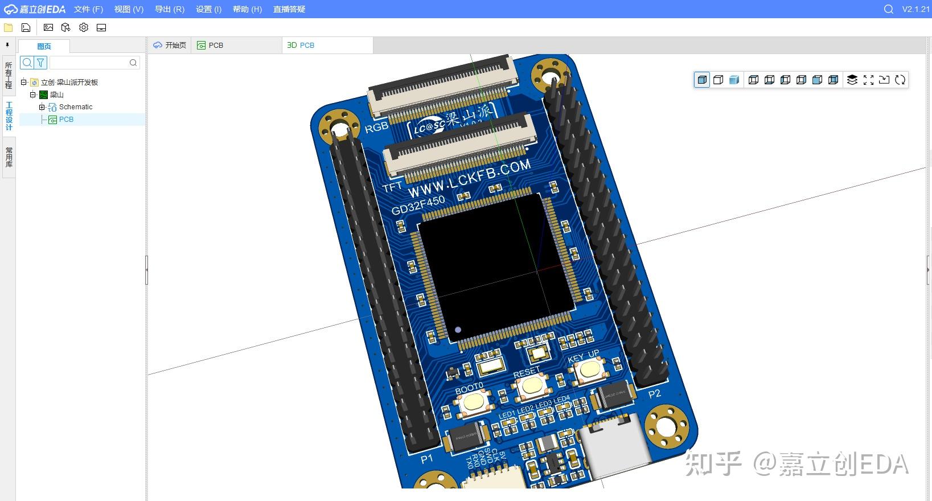Click the funnel filter button
Screen dimensions: 932x501
pyautogui.click(x=40, y=63)
